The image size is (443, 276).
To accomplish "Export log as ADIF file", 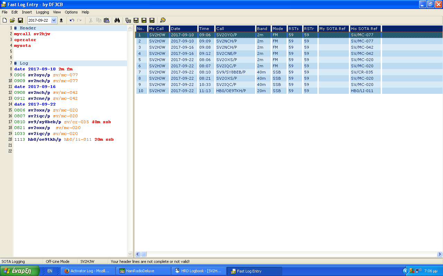I will [136, 20].
